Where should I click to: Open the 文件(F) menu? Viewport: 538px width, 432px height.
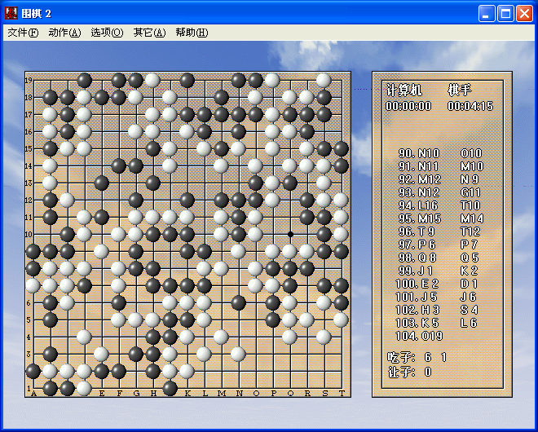pos(23,33)
